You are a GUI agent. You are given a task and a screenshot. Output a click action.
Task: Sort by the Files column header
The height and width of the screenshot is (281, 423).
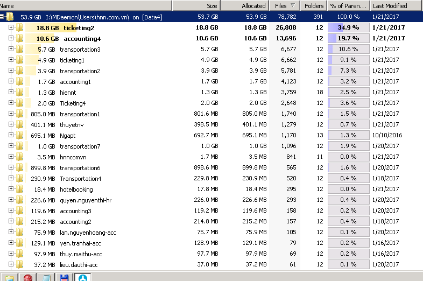[284, 6]
